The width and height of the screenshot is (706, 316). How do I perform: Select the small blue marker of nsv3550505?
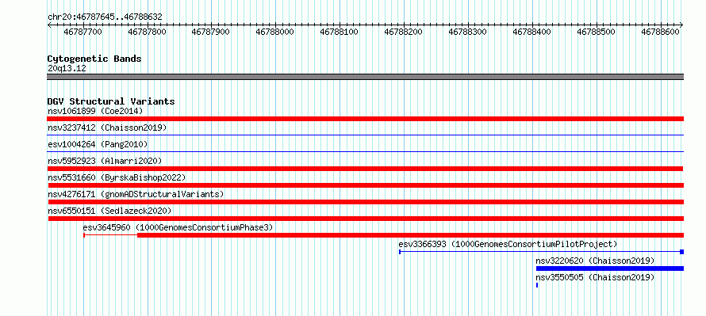(537, 285)
